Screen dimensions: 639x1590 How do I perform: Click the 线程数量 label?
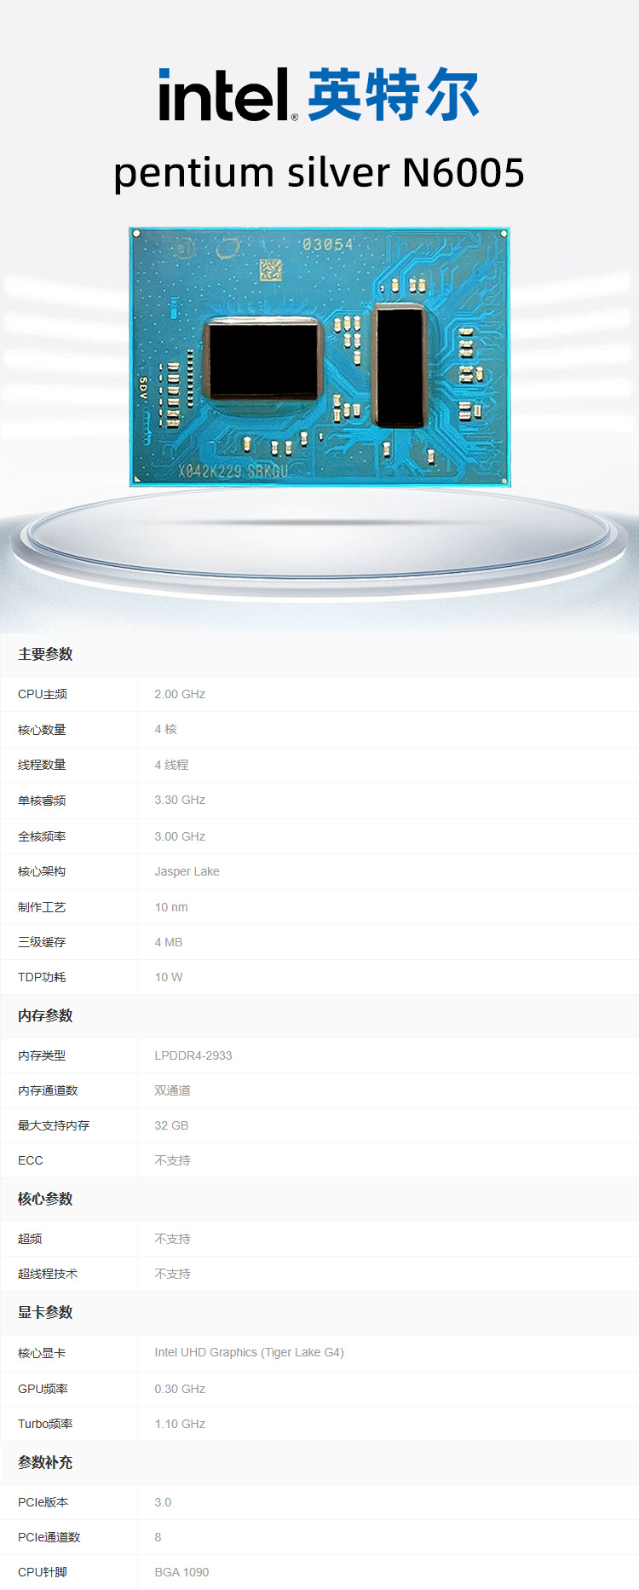[42, 765]
